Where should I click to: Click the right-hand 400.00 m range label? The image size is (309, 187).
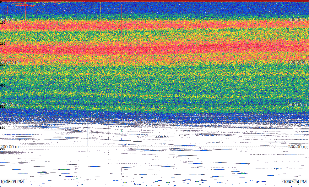tap(298, 105)
